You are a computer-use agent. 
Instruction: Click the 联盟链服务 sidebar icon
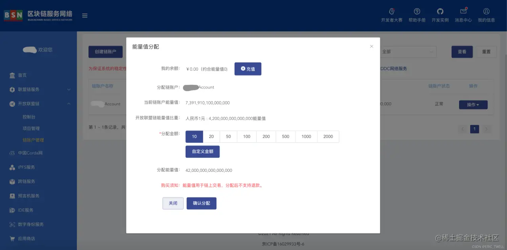pos(12,90)
